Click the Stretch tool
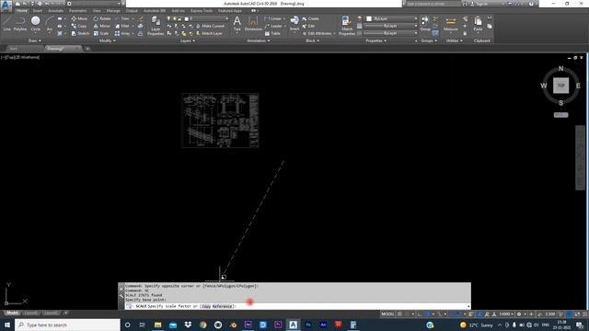 pos(80,33)
